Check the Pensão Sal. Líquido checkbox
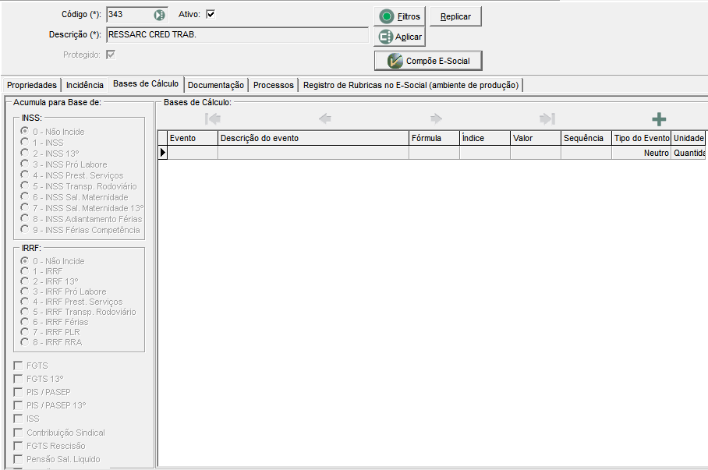 pyautogui.click(x=18, y=459)
